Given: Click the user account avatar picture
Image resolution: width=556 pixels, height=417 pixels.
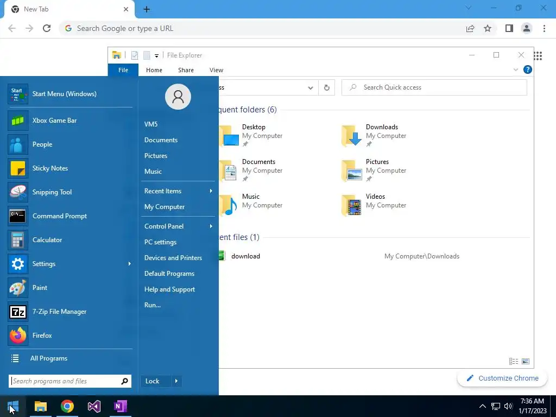Looking at the screenshot, I should click(178, 97).
